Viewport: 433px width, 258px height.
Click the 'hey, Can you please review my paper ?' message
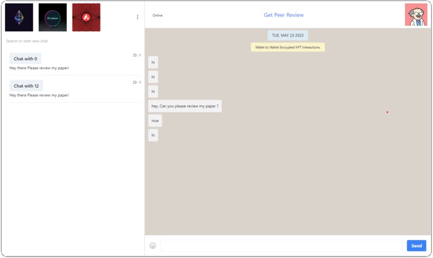pyautogui.click(x=185, y=106)
